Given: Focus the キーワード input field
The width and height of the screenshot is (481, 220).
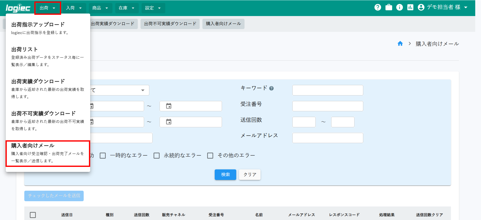Looking at the screenshot, I should (328, 90).
